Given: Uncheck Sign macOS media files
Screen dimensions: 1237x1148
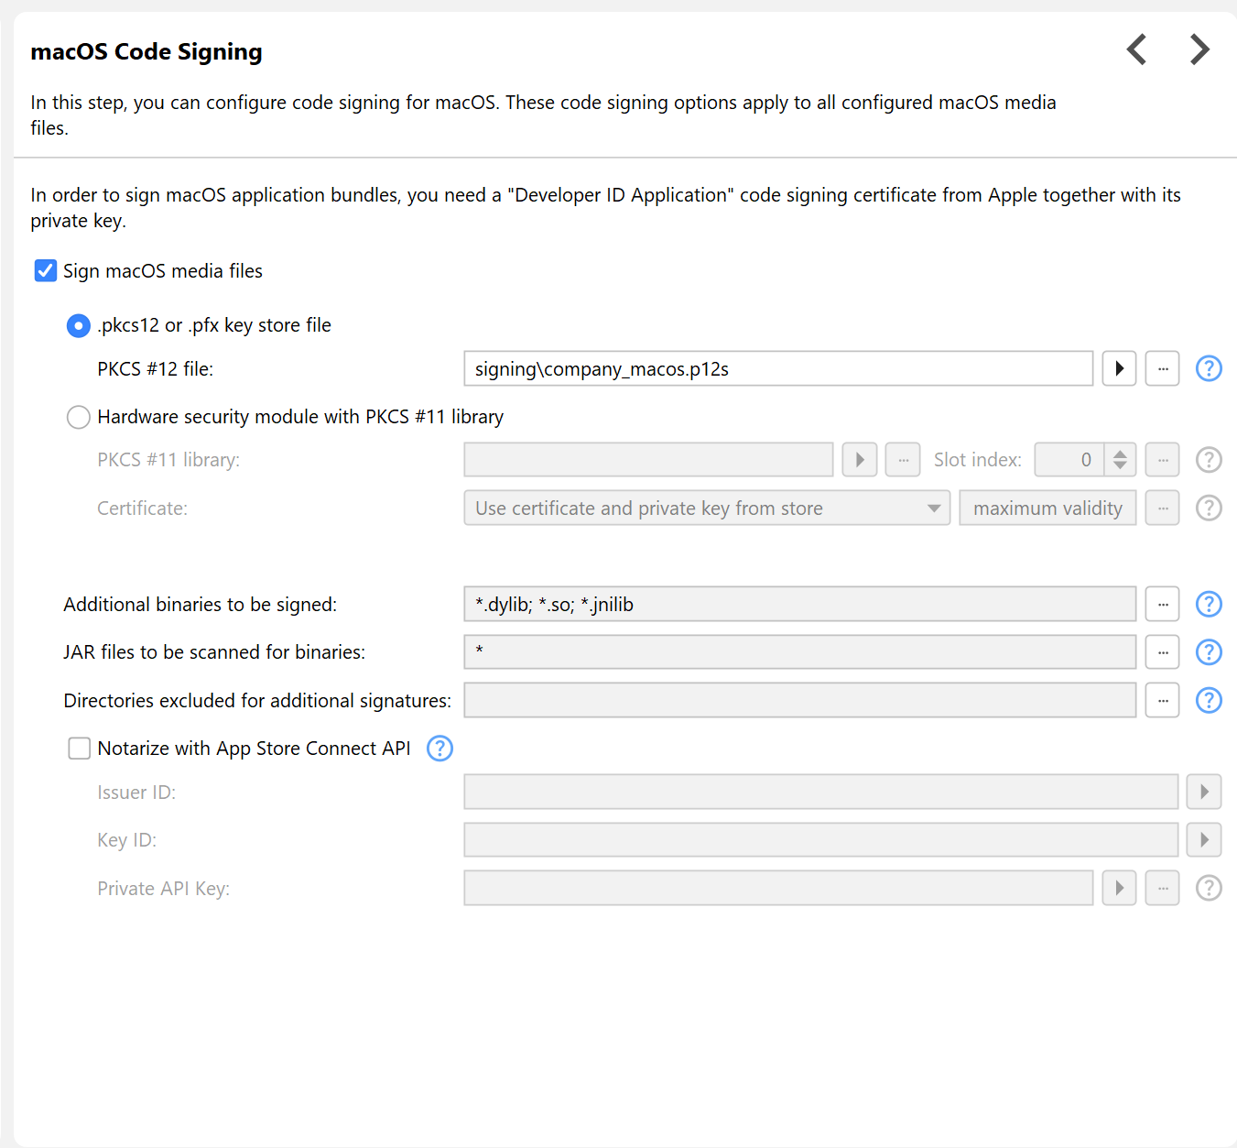Looking at the screenshot, I should (46, 271).
